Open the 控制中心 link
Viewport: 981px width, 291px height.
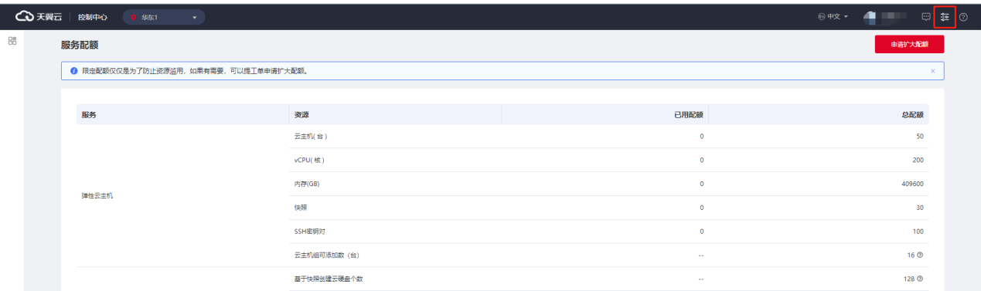coord(93,17)
